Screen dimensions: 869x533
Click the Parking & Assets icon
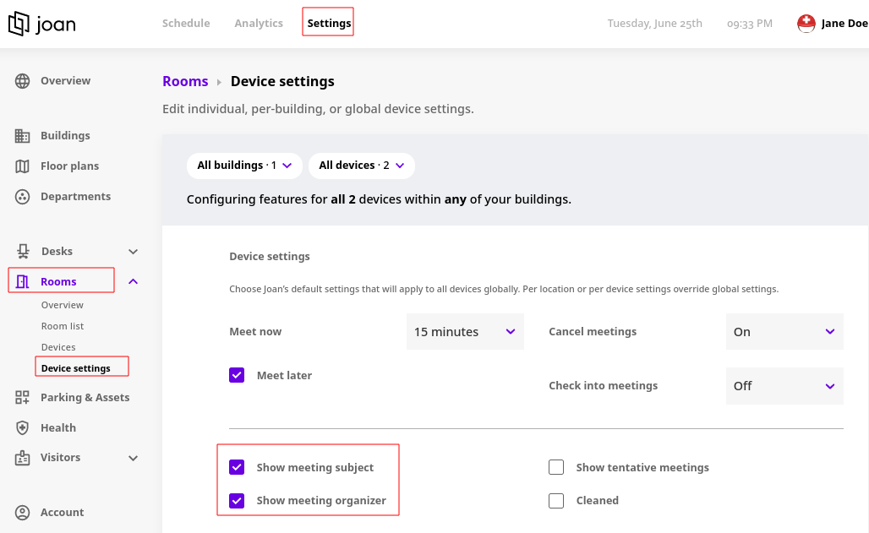coord(22,397)
